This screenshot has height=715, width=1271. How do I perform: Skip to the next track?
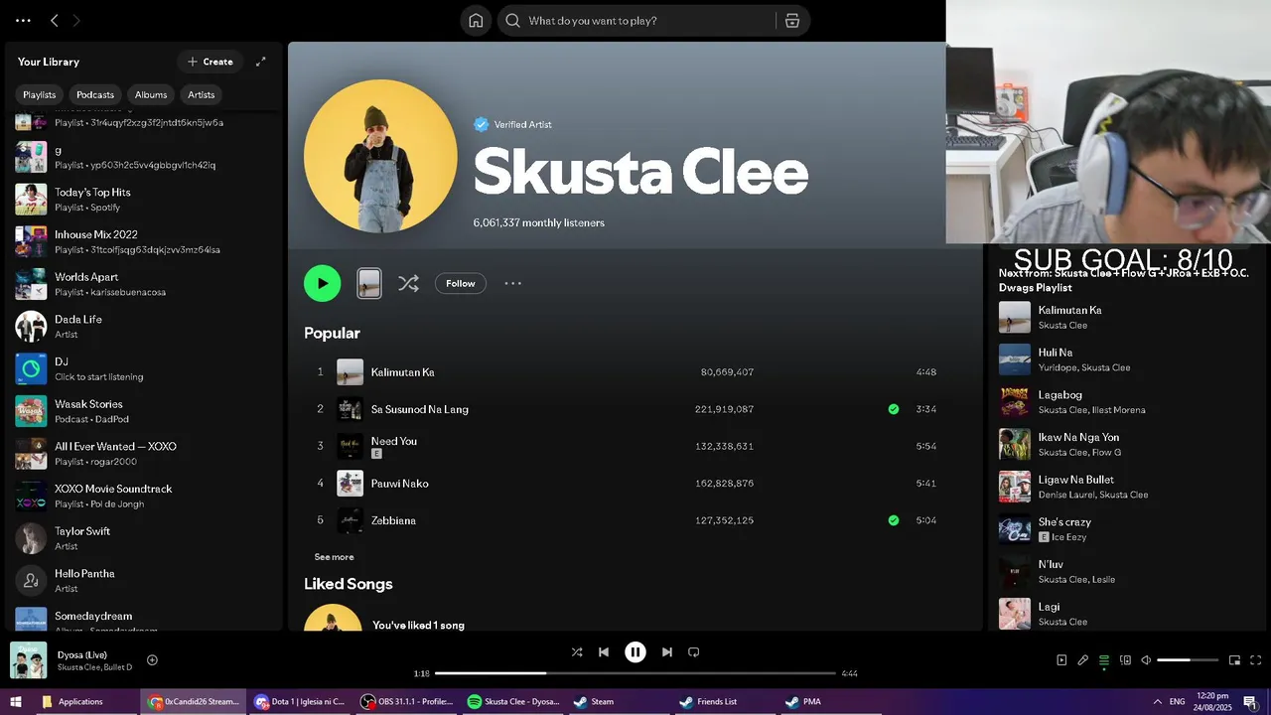[x=667, y=652]
